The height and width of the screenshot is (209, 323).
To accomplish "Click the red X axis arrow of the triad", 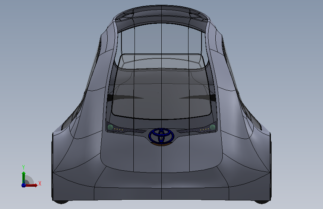I will [32, 185].
